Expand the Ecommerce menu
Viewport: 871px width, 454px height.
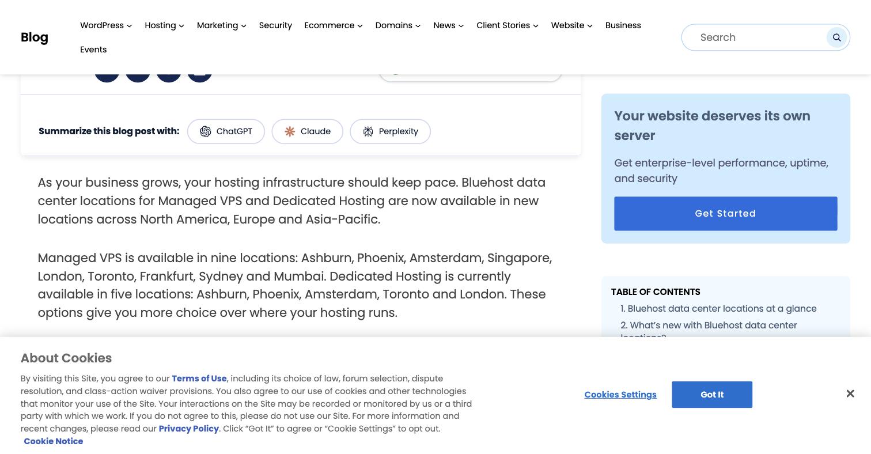coord(333,25)
